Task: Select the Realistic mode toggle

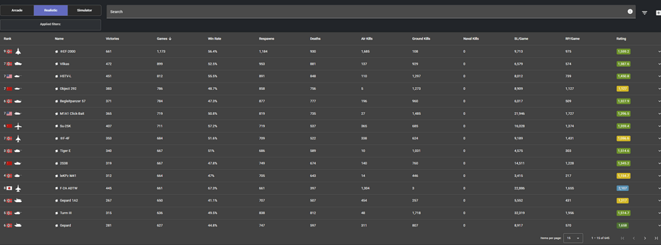Action: click(x=50, y=10)
